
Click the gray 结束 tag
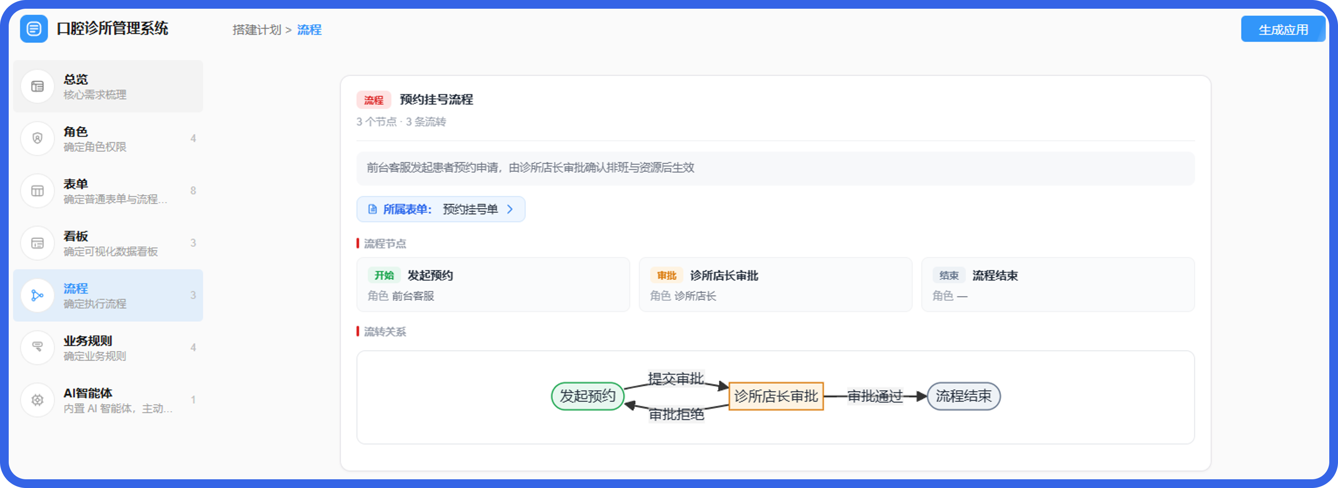point(948,275)
